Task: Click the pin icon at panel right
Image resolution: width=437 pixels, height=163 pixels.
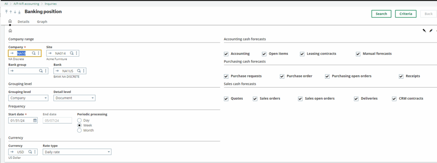Action: (x=424, y=31)
